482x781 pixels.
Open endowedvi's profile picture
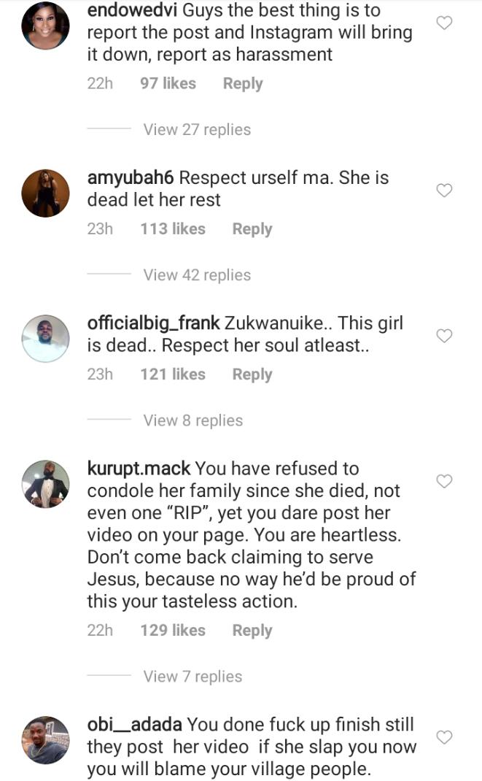46,26
